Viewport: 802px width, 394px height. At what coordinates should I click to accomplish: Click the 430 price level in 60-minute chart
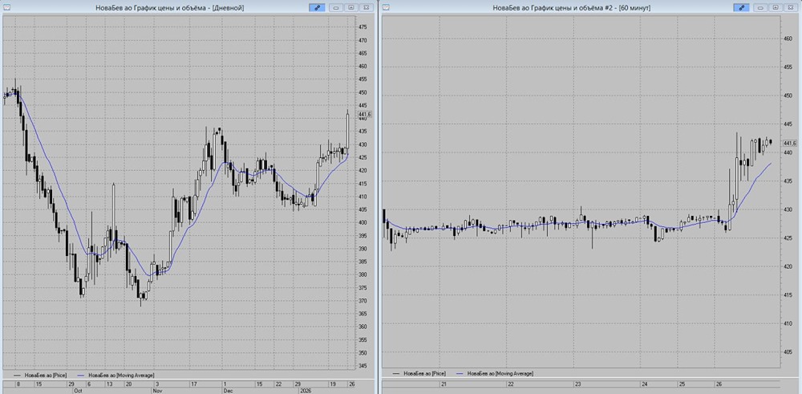pos(788,209)
